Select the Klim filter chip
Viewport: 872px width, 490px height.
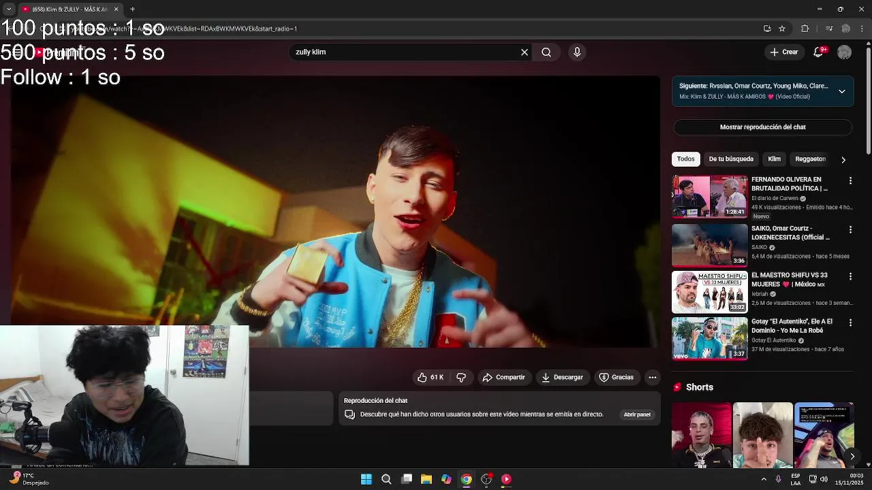click(x=775, y=159)
